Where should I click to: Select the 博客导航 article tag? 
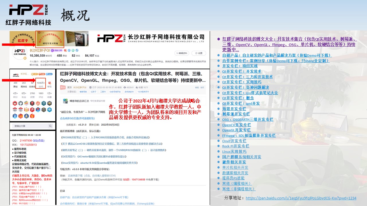83,92
